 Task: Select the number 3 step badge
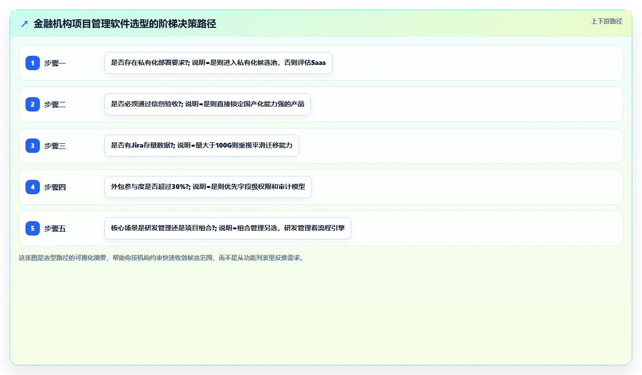[33, 146]
